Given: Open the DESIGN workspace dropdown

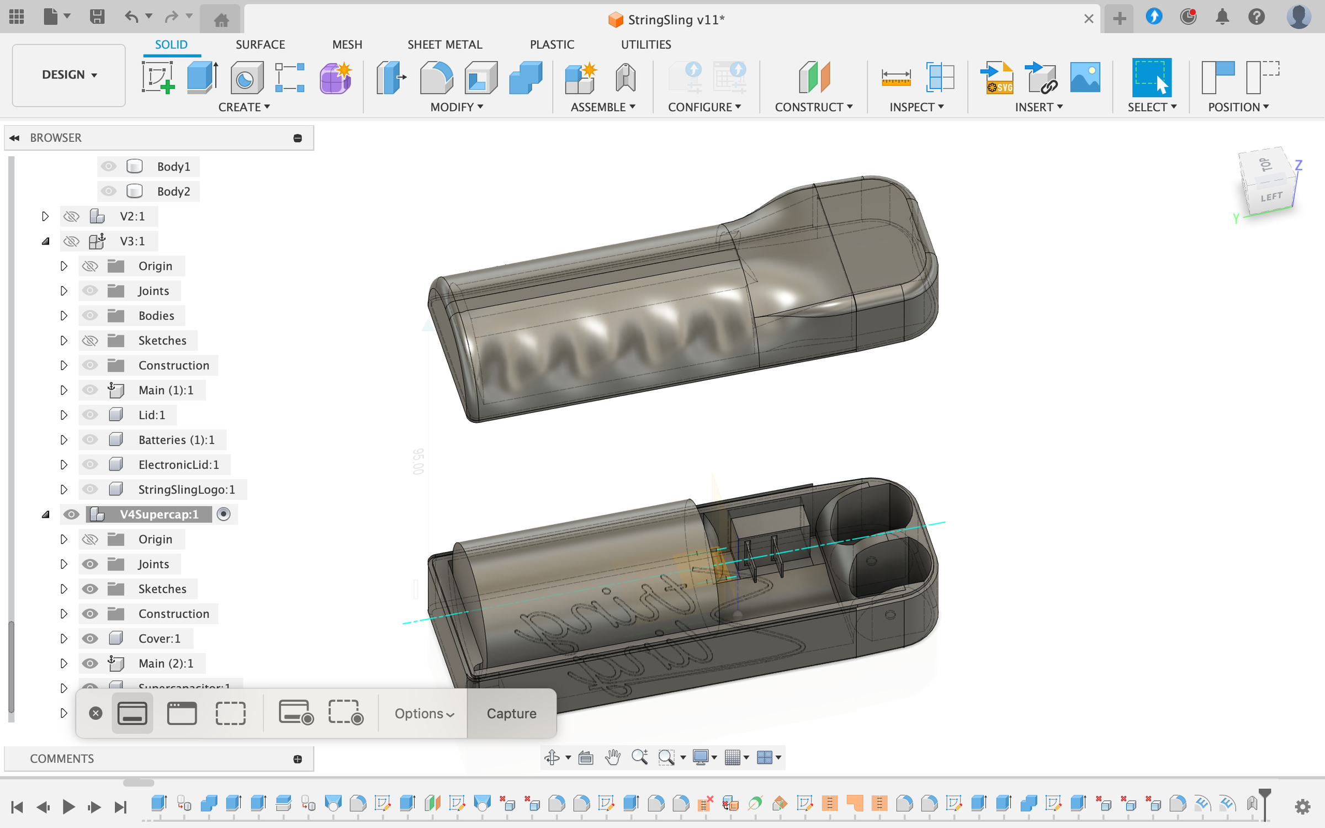Looking at the screenshot, I should [69, 75].
